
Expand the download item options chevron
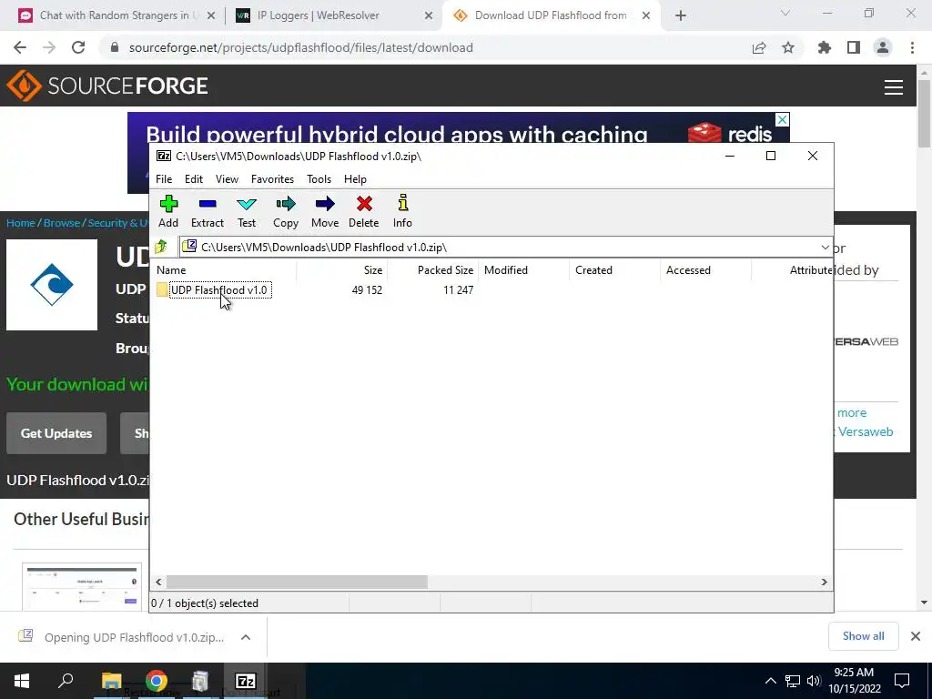click(246, 637)
